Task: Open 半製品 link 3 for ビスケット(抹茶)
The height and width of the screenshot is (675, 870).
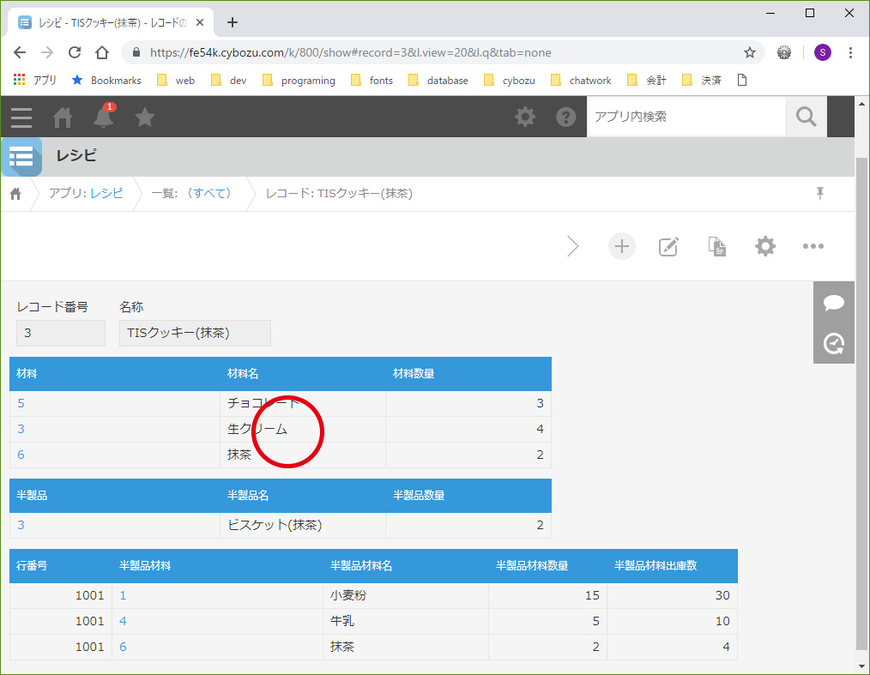Action: pyautogui.click(x=21, y=525)
